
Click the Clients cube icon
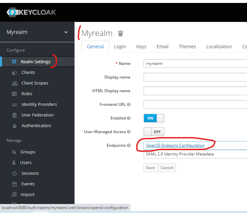[x=14, y=73]
